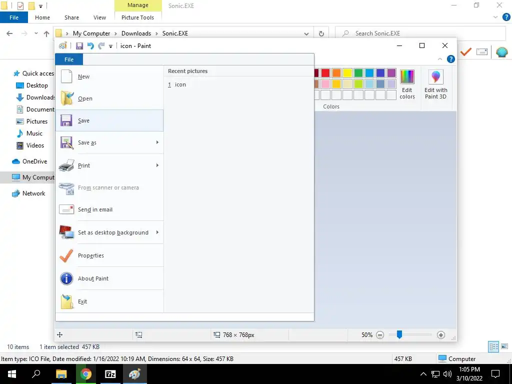
Task: Launch Edit with Paint 3D
Action: [435, 84]
